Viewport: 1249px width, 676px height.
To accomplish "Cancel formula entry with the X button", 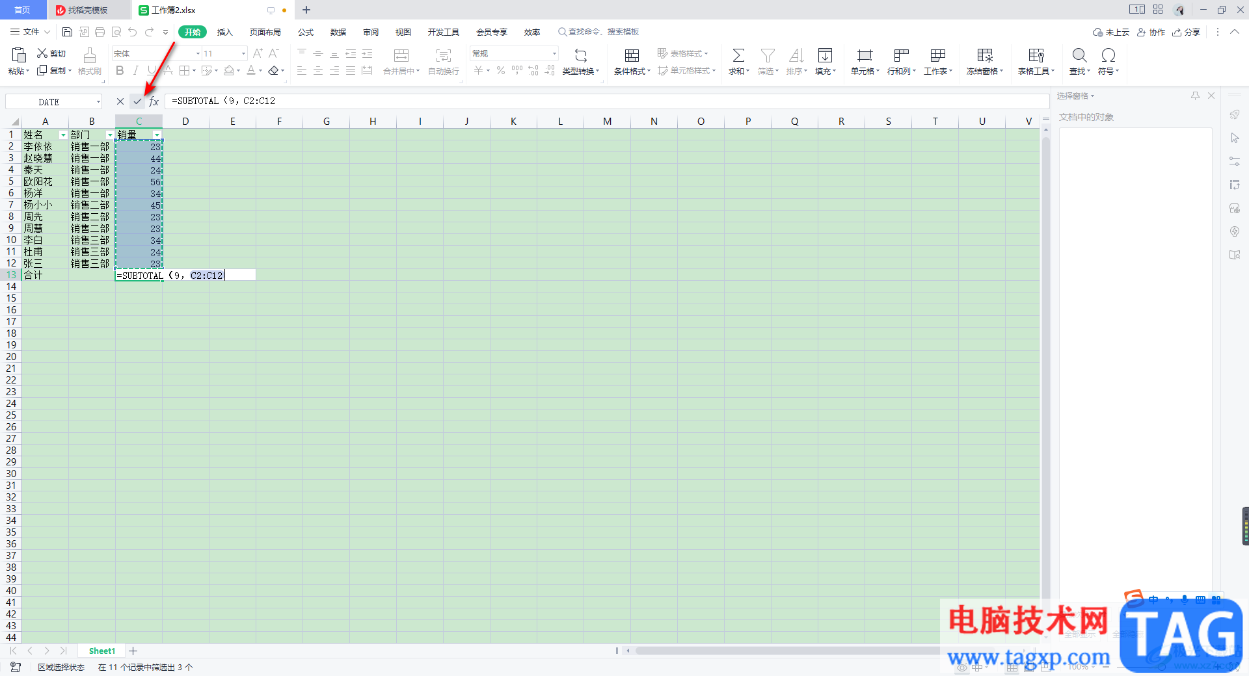I will coord(120,101).
